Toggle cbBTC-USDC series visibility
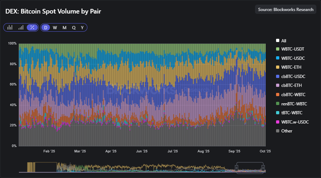 tap(293, 76)
